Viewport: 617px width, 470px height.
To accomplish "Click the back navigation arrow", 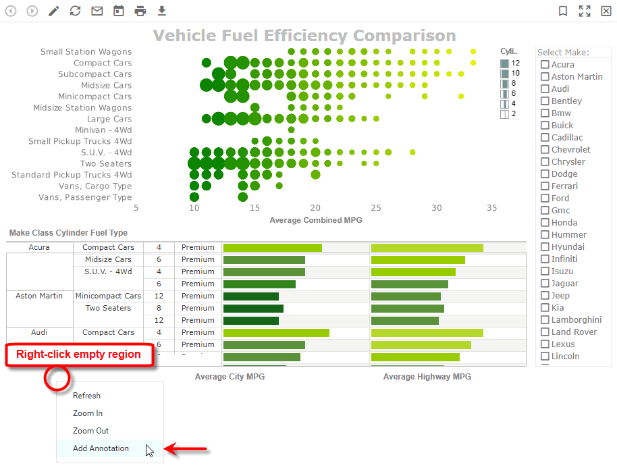I will [10, 11].
